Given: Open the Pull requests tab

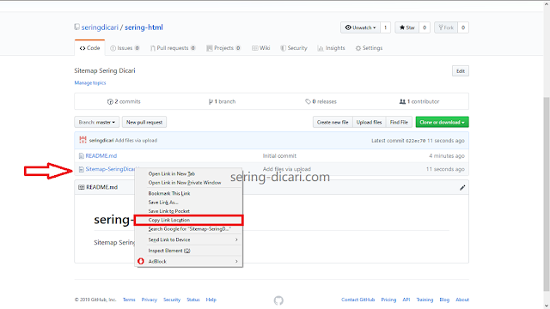Looking at the screenshot, I should pos(173,48).
